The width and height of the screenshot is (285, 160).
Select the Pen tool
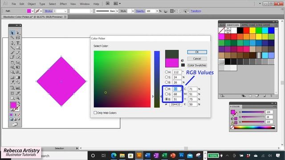click(12, 43)
